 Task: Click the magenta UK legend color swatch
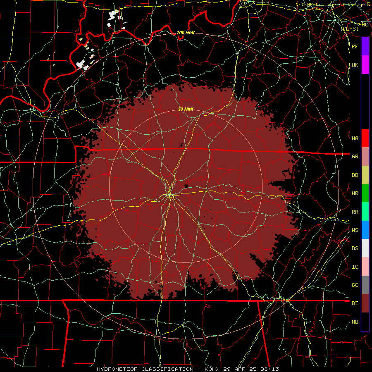[x=365, y=65]
